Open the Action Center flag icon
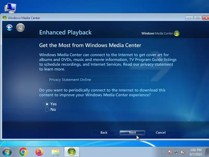 pos(170,152)
